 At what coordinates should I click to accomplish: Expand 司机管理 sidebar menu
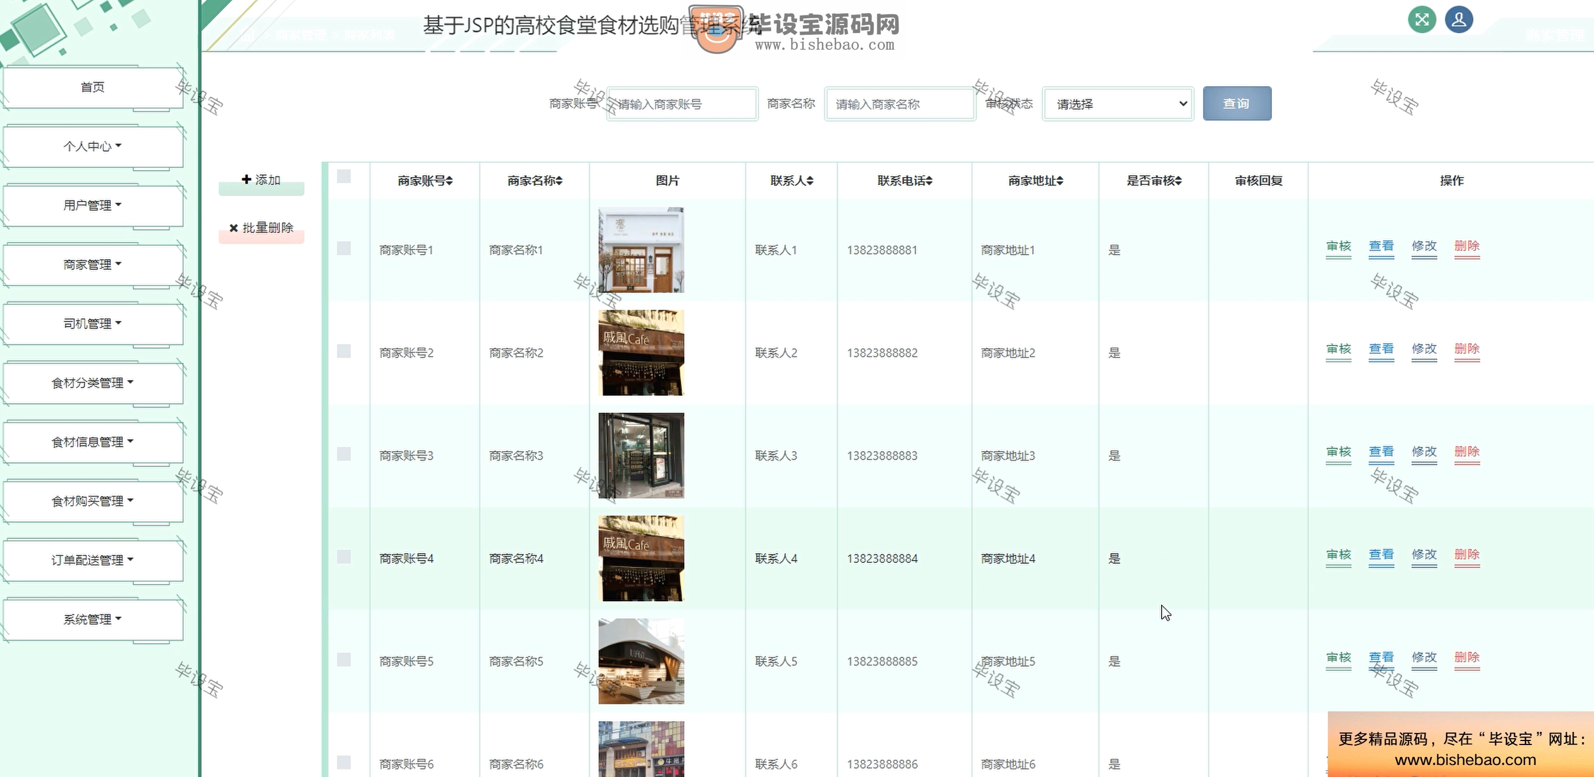(93, 324)
